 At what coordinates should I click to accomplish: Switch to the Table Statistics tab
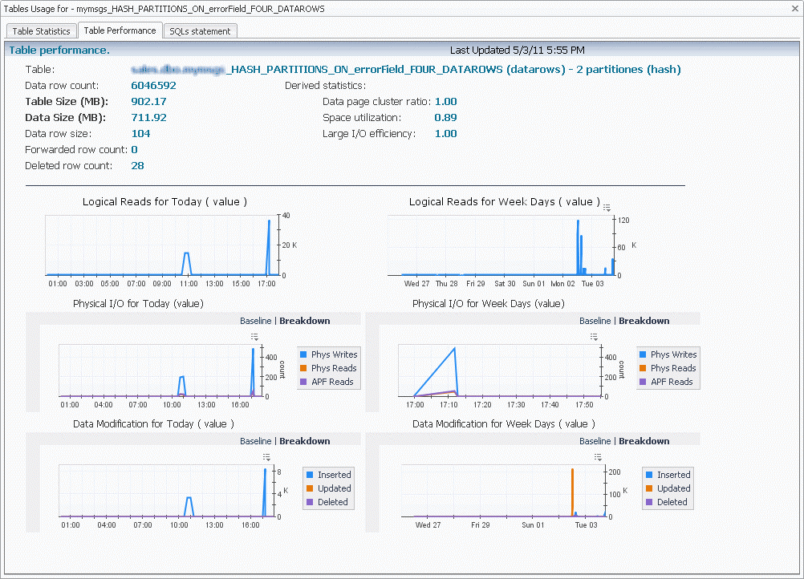42,31
